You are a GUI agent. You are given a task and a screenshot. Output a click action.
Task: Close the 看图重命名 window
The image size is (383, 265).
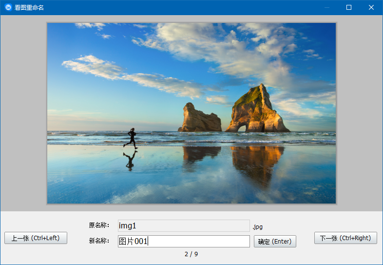tap(371, 7)
